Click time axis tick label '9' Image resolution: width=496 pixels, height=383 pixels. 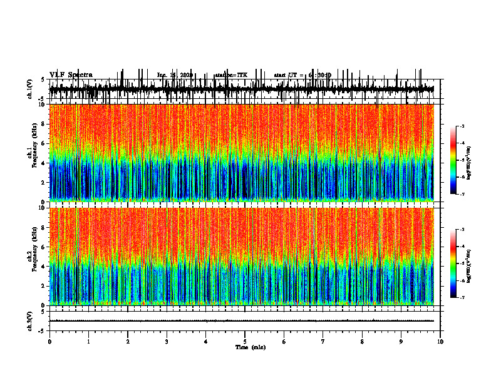point(401,342)
